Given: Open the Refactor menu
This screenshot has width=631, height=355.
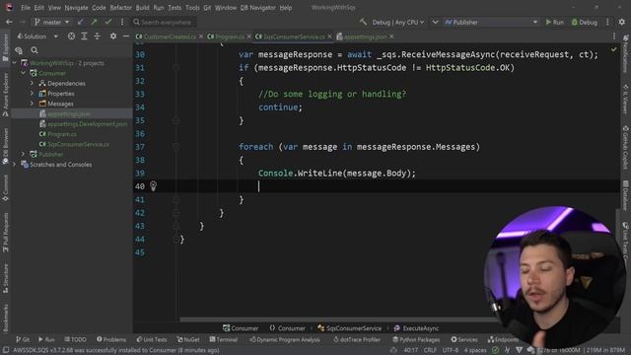Looking at the screenshot, I should click(120, 8).
